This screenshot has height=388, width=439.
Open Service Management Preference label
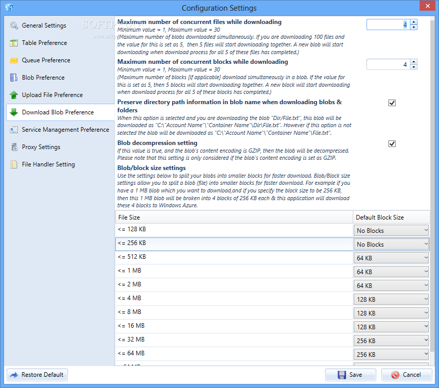[x=65, y=130]
